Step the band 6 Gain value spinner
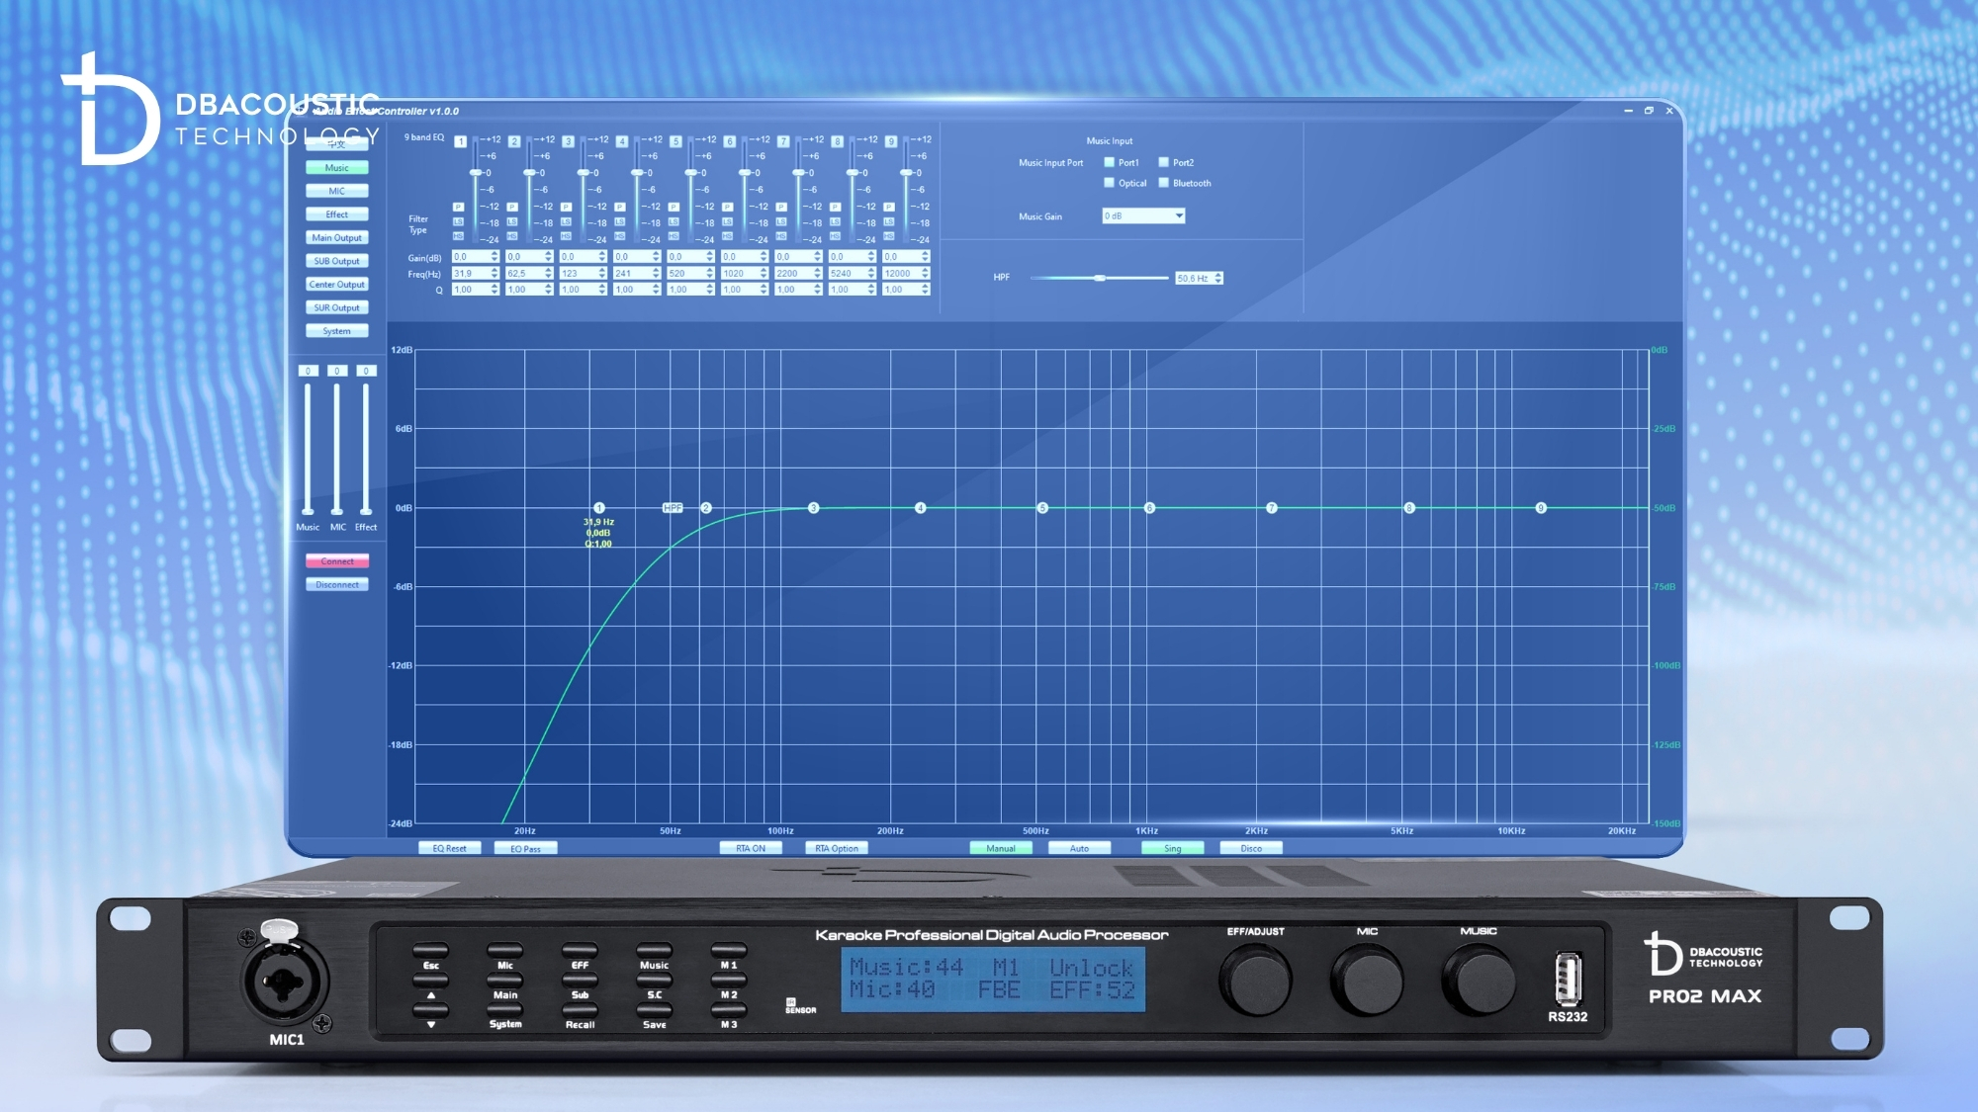 [764, 257]
